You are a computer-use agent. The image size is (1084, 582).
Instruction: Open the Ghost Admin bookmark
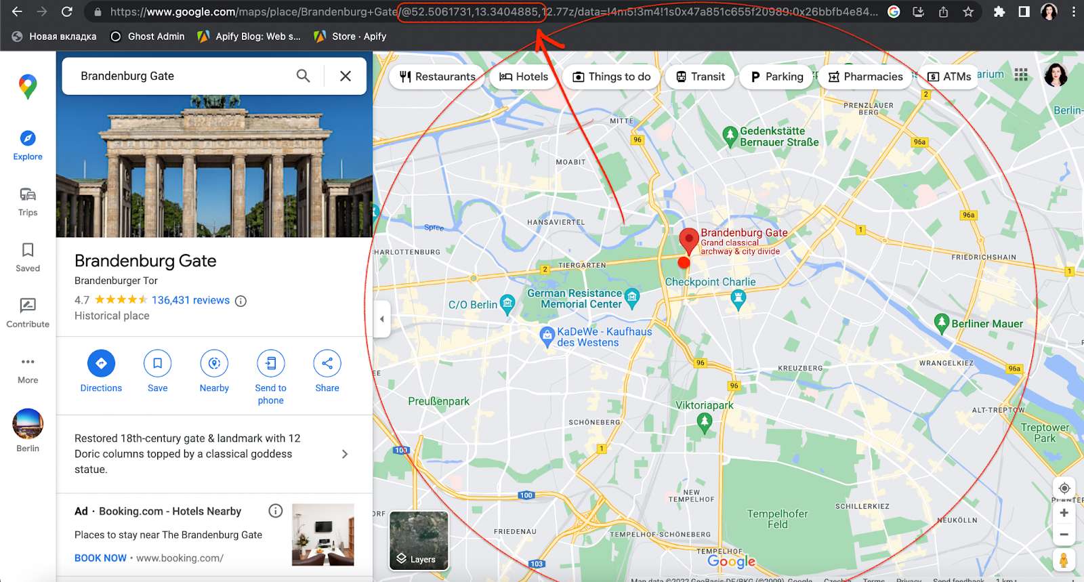[147, 37]
